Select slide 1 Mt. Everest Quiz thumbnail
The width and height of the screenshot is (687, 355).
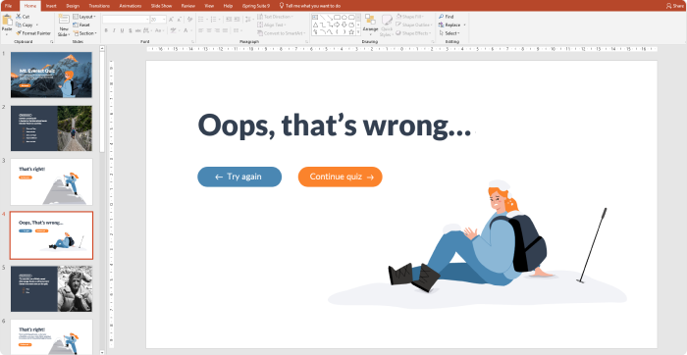point(51,75)
